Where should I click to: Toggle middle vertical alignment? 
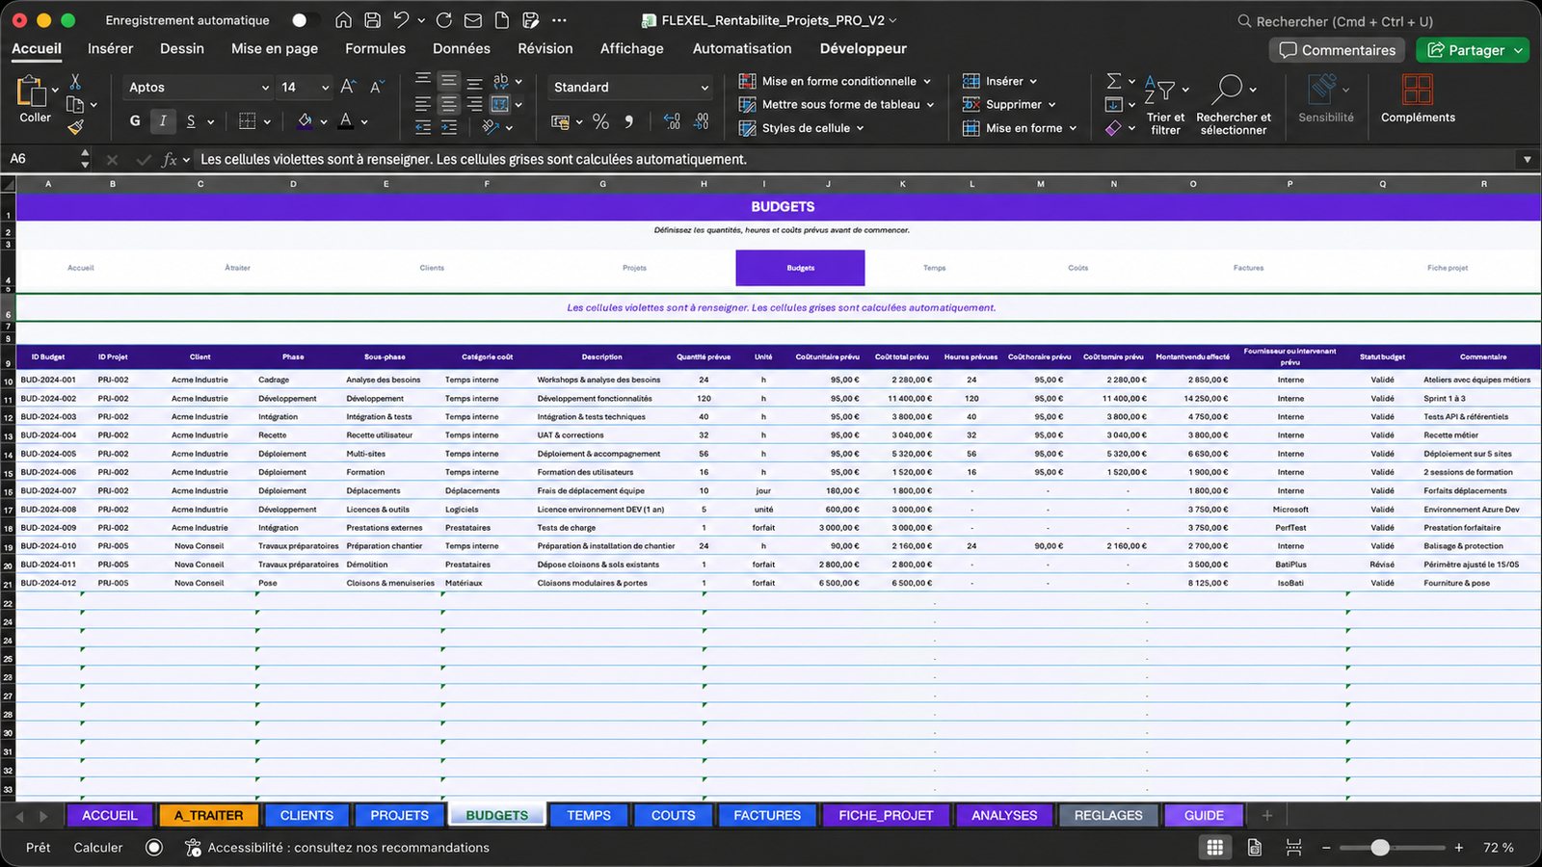(449, 81)
